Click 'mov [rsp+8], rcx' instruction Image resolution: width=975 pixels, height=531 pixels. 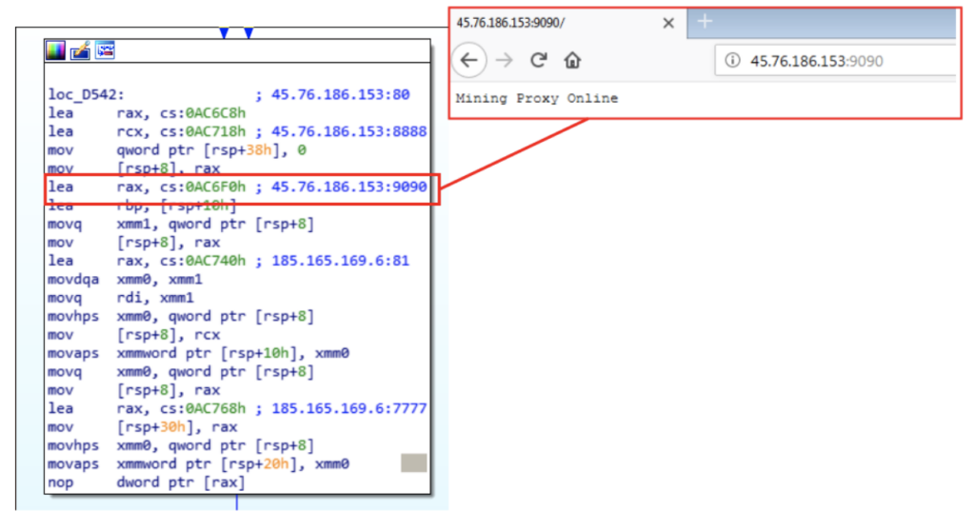(x=133, y=335)
